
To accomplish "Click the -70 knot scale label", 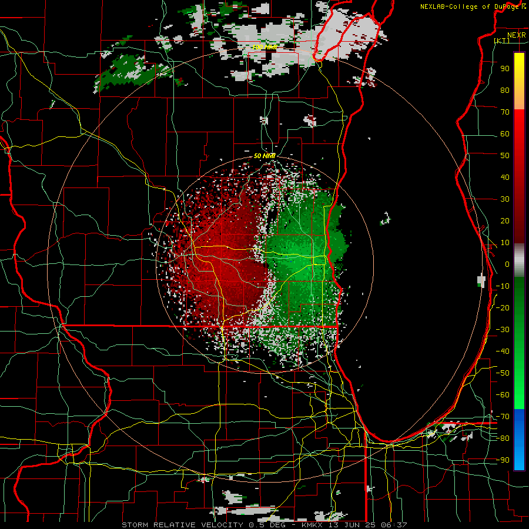I will [503, 417].
